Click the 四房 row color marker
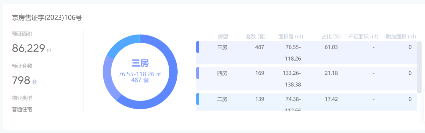425x133 pixels. 197,73
